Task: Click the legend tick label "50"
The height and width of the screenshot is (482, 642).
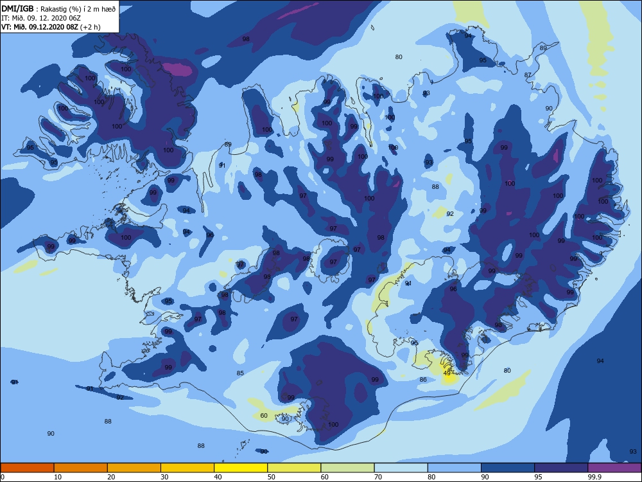Action: coord(271,477)
